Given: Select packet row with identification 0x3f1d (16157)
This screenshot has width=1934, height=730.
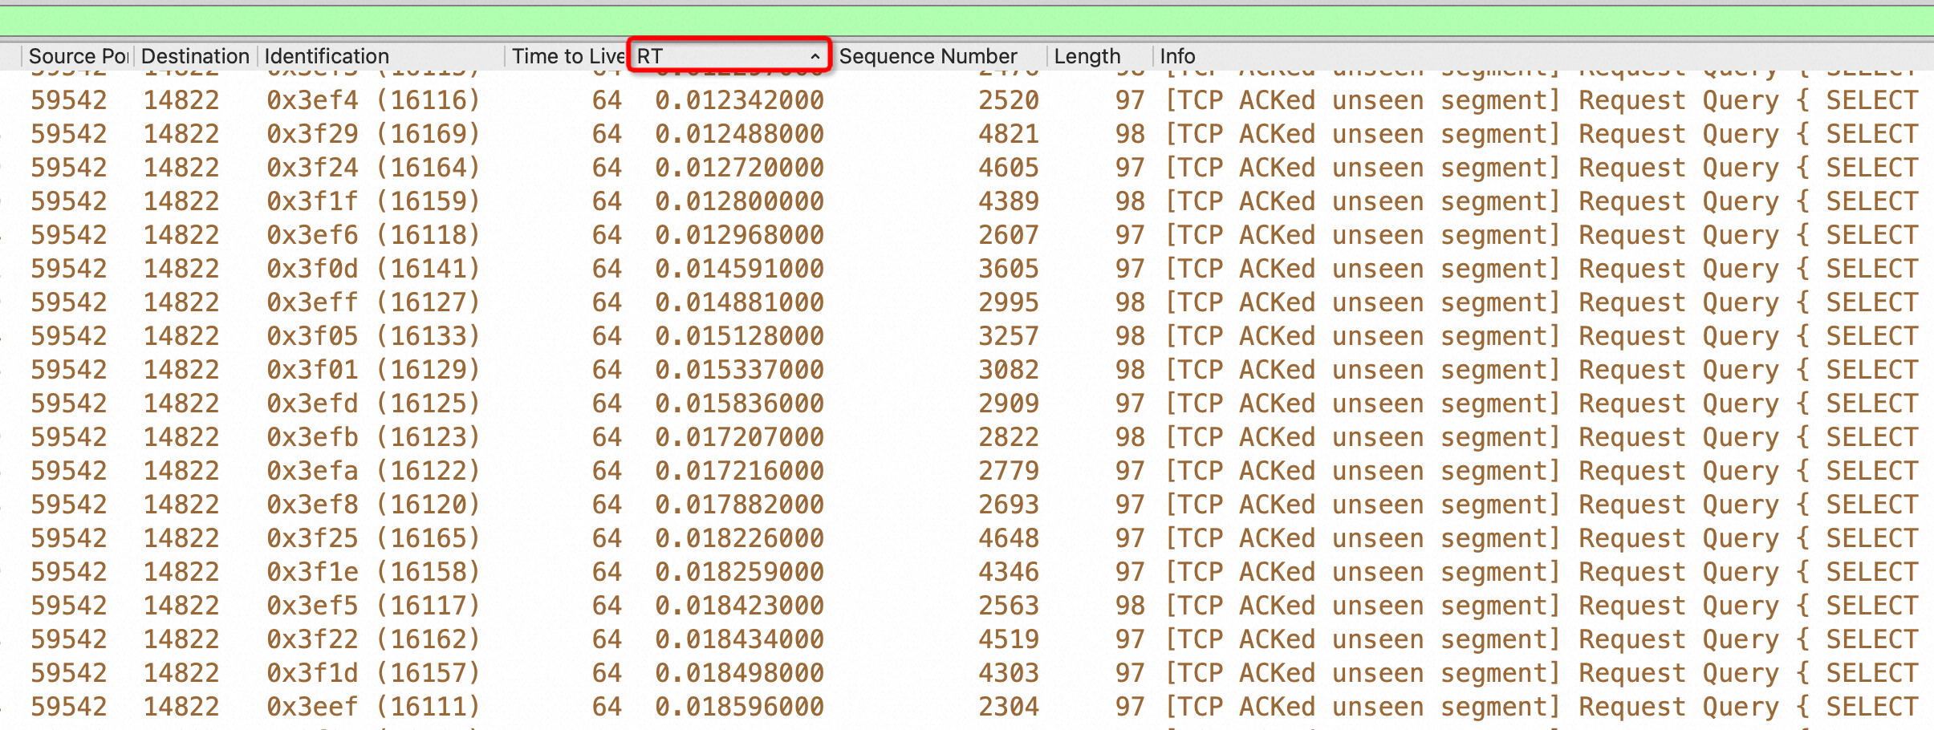Looking at the screenshot, I should tap(967, 673).
